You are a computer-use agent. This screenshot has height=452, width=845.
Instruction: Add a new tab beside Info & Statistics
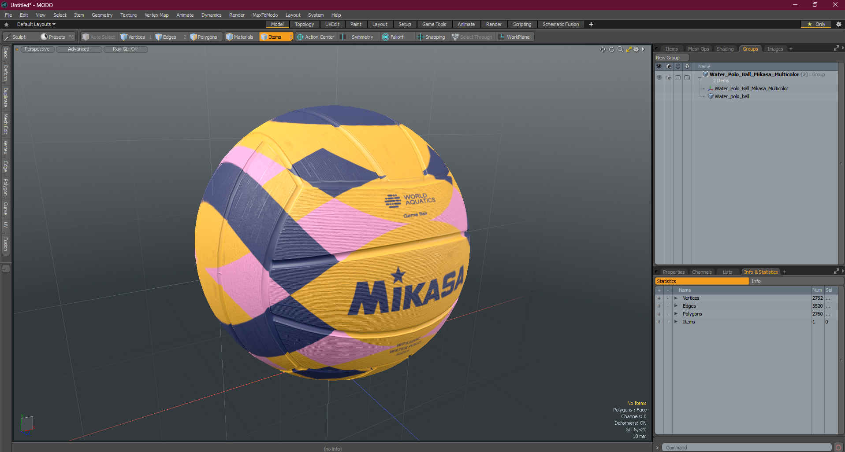(x=784, y=272)
